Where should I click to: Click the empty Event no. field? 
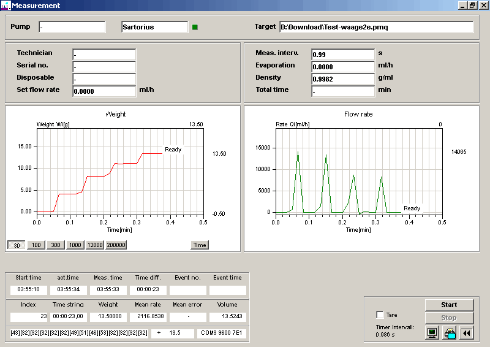tap(188, 290)
